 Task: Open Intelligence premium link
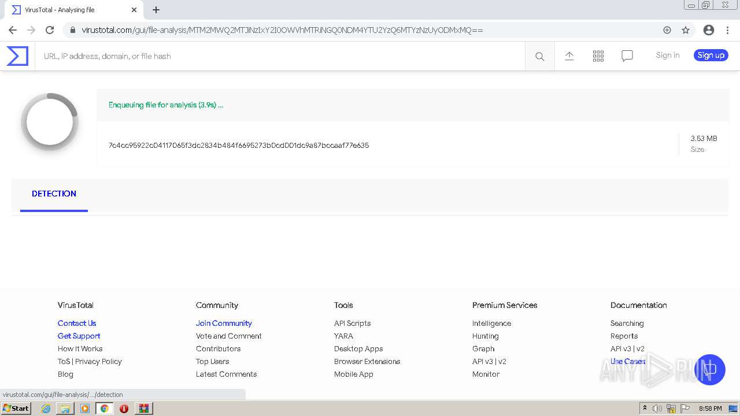tap(491, 323)
